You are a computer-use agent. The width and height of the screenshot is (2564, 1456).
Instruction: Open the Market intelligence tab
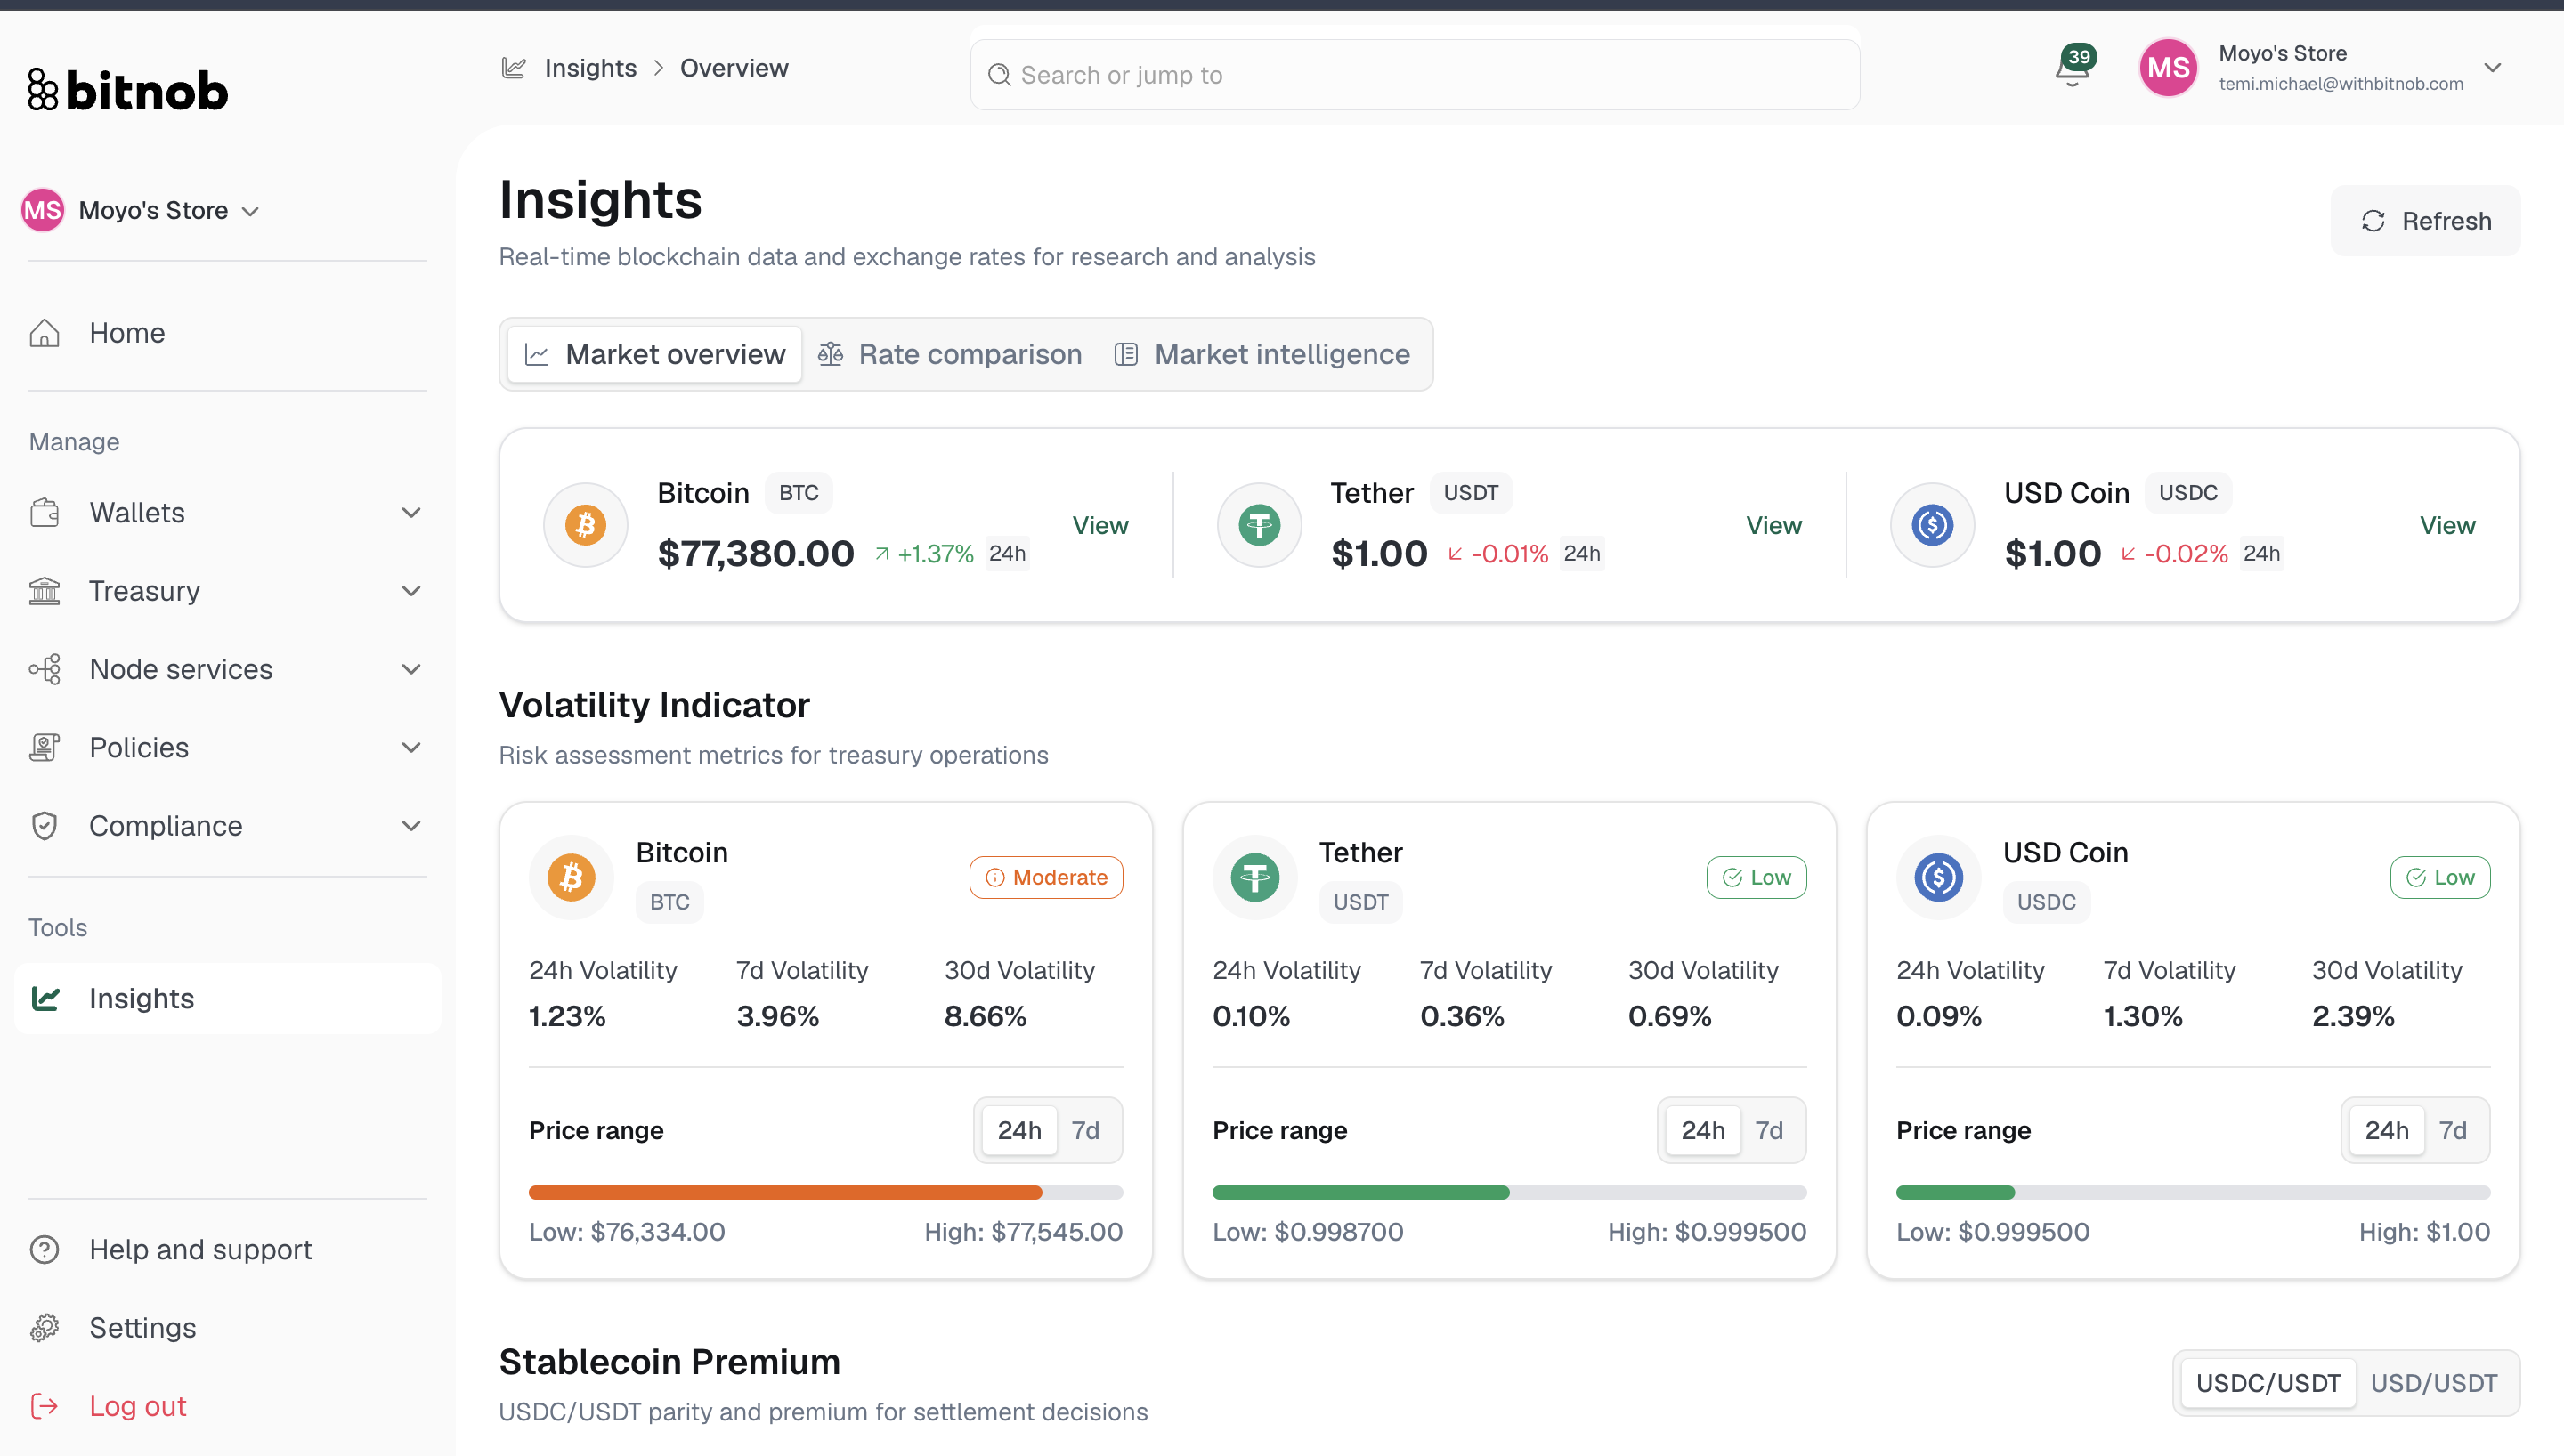[x=1262, y=354]
